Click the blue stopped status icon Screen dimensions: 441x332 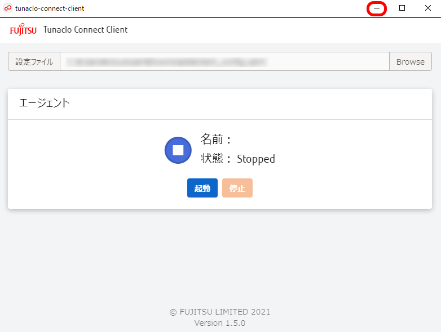pos(178,150)
